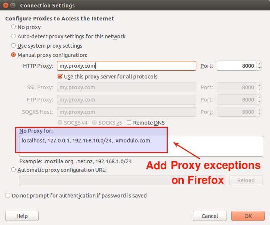Screen dimensions: 270x225
Task: Click the HTTP Proxy text field
Action: tap(126, 66)
